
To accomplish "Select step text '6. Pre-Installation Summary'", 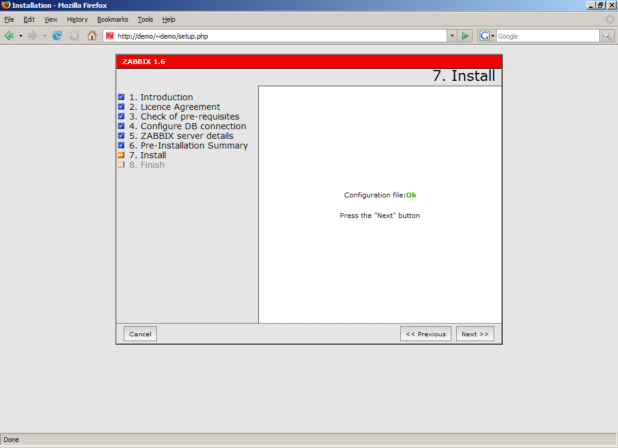I will click(x=189, y=146).
